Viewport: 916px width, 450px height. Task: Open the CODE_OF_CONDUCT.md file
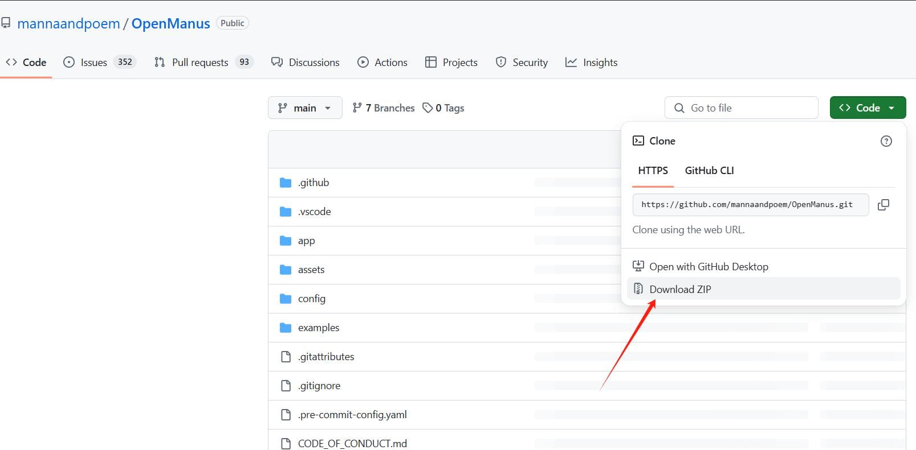(x=352, y=444)
